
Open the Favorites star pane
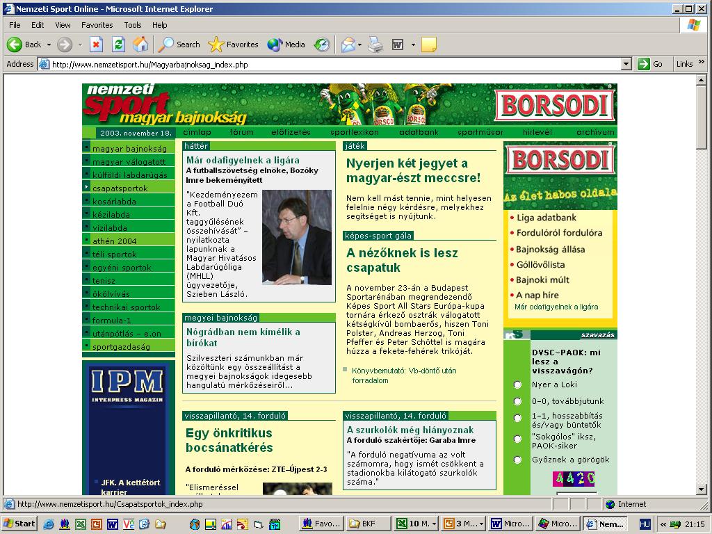click(233, 44)
